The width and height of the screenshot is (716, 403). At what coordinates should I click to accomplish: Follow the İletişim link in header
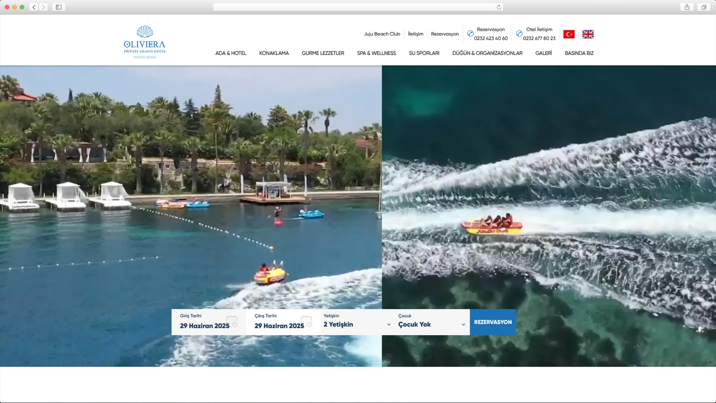(x=415, y=34)
